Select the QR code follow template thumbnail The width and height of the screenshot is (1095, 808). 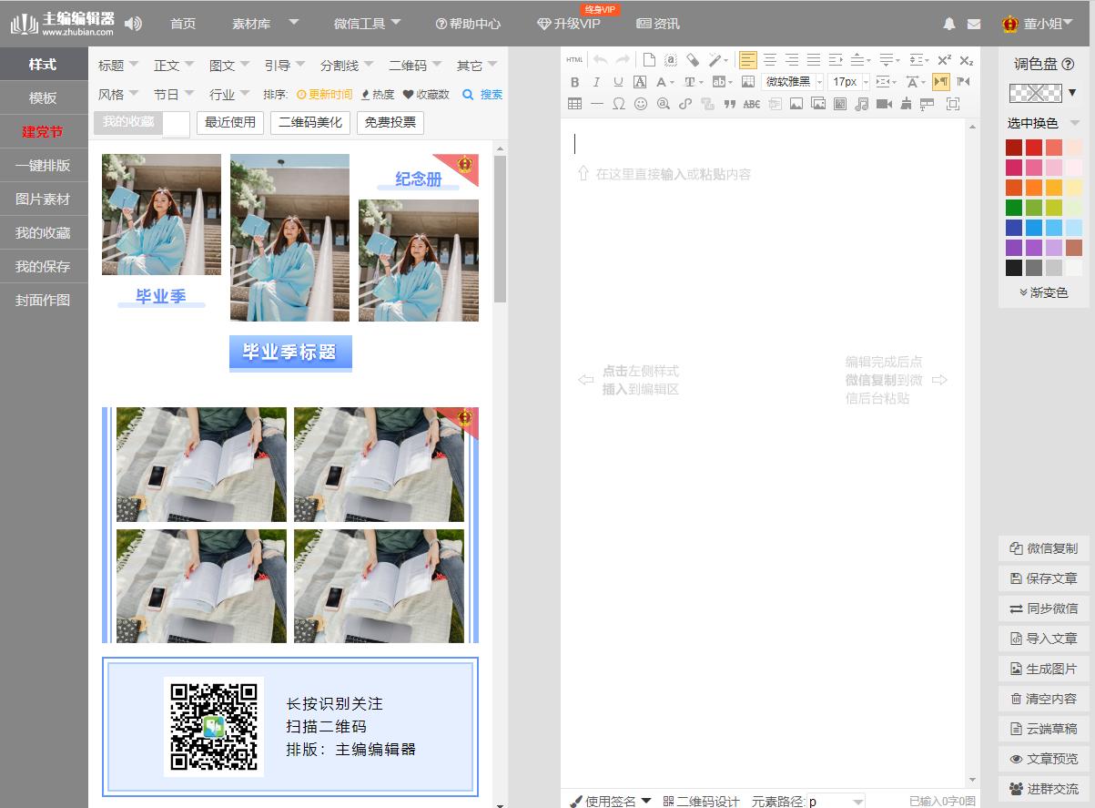coord(290,726)
